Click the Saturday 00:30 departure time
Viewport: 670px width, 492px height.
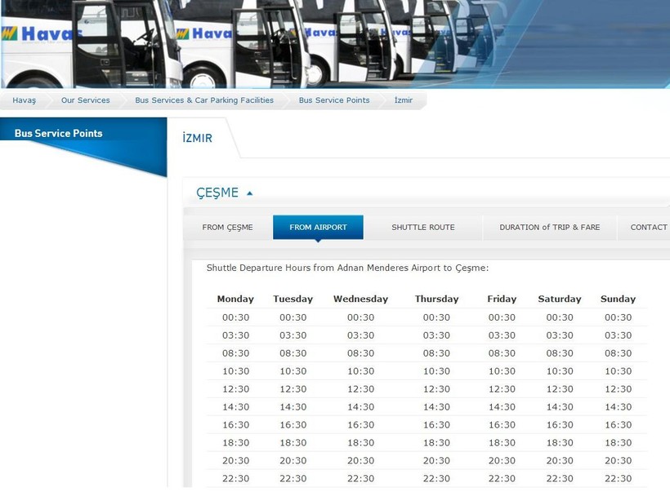[560, 317]
